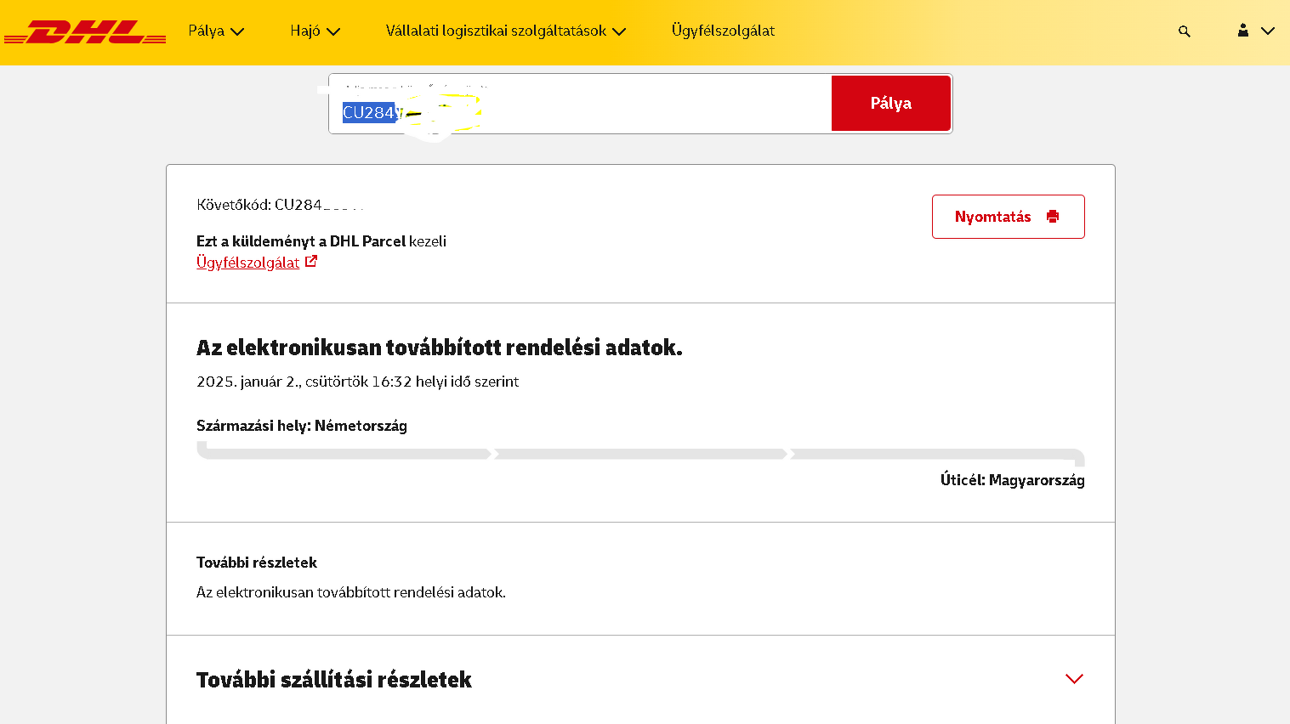Screen dimensions: 1290x724
Task: Follow the red Ügyfélszolgálat link
Action: point(247,263)
